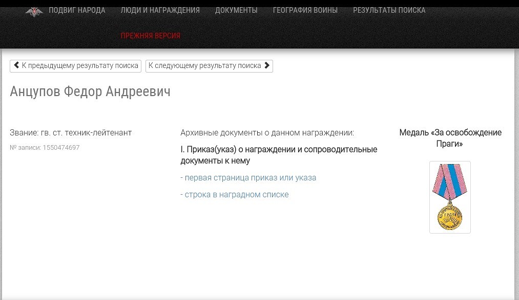Click the red ПРЕЖНЯЯ ВЕРСИЯ link
The image size is (519, 300).
(x=150, y=36)
